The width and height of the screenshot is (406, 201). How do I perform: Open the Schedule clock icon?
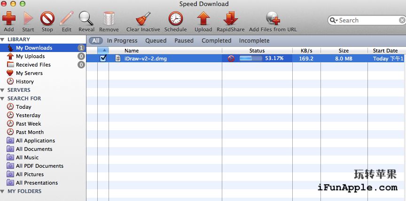pyautogui.click(x=176, y=19)
